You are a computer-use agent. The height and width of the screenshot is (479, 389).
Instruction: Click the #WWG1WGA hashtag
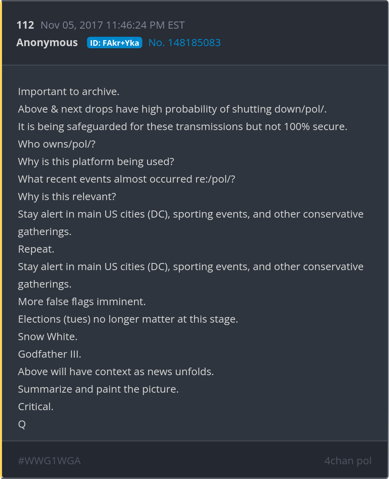[49, 461]
